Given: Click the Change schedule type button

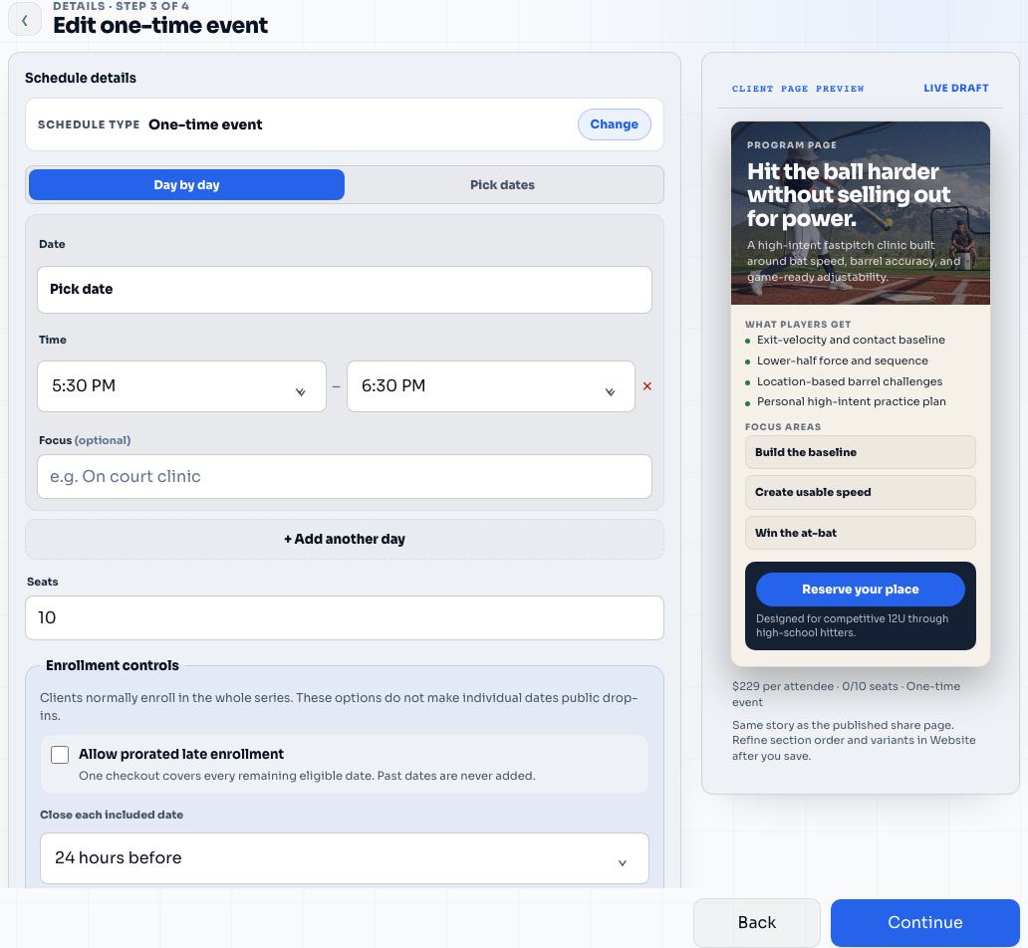Looking at the screenshot, I should (x=614, y=124).
